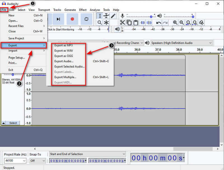The height and width of the screenshot is (170, 224).
Task: Open the Speakers playback device dropdown
Action: (x=181, y=43)
